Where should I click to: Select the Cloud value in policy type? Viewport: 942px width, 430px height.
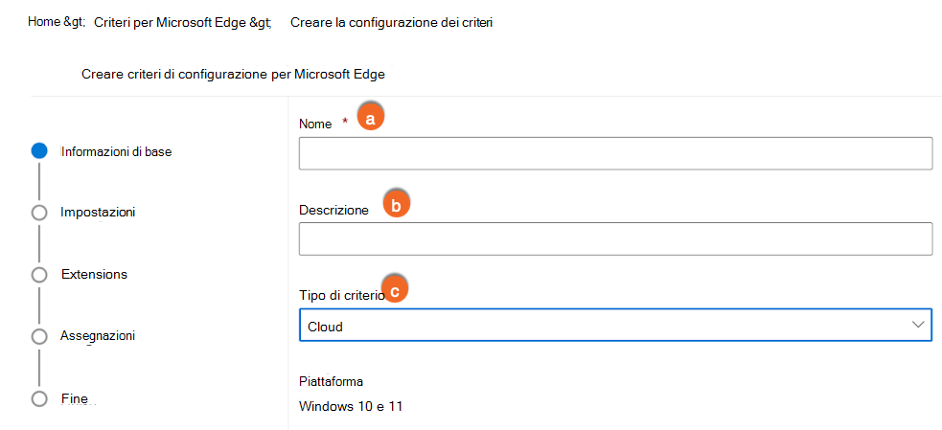pos(326,327)
